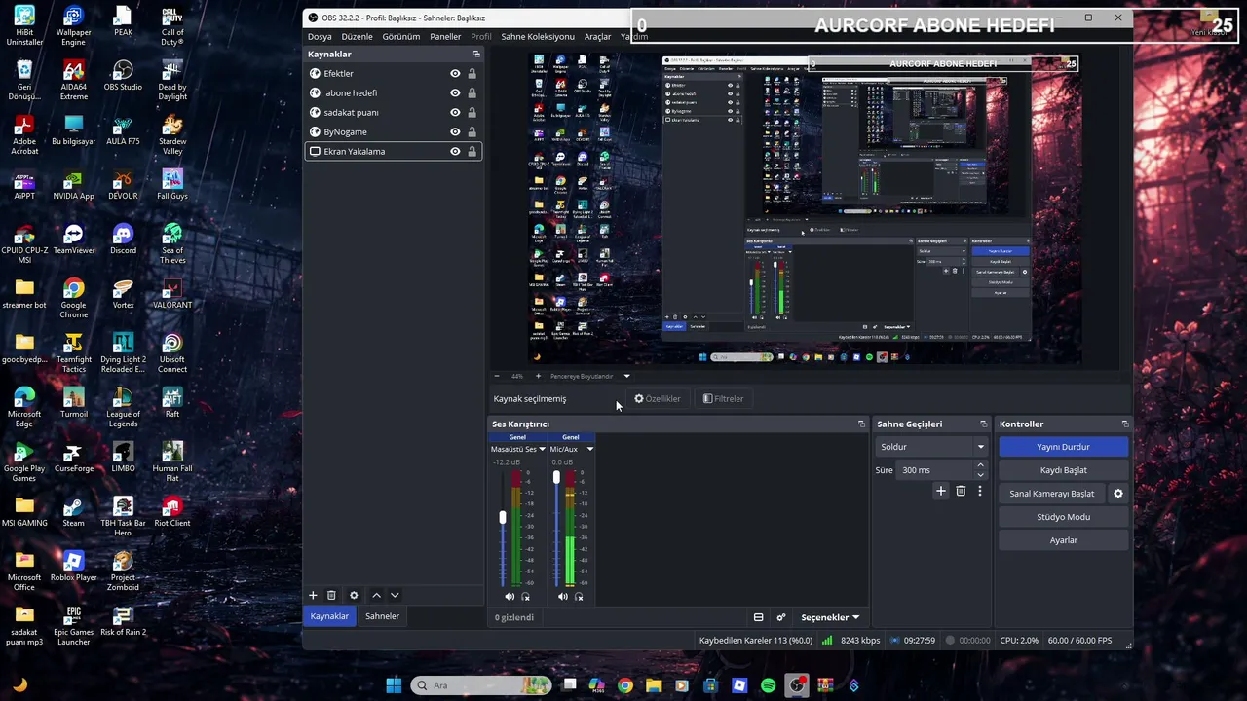Open Paneller menu

445,36
